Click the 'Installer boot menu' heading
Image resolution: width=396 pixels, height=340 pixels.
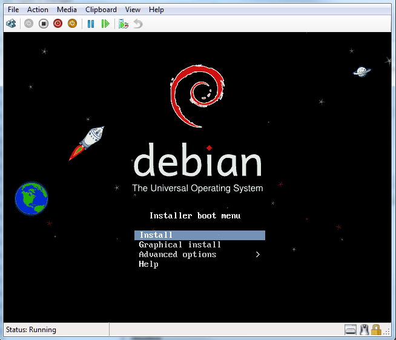(x=195, y=215)
